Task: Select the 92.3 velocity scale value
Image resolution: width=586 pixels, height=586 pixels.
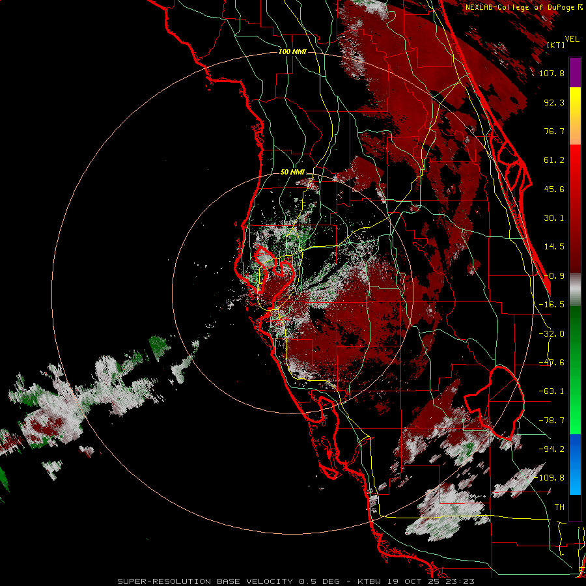Action: coord(554,102)
